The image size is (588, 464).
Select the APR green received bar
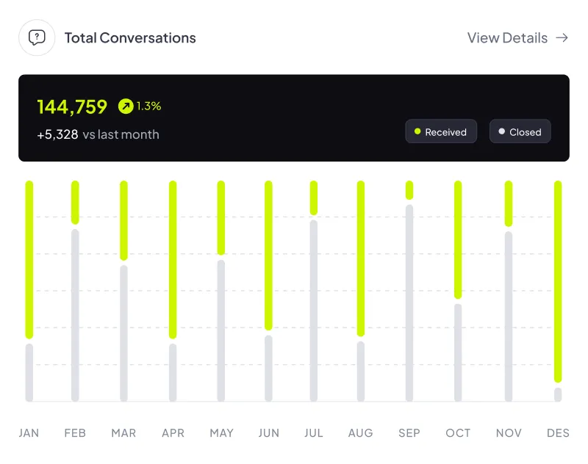point(173,259)
